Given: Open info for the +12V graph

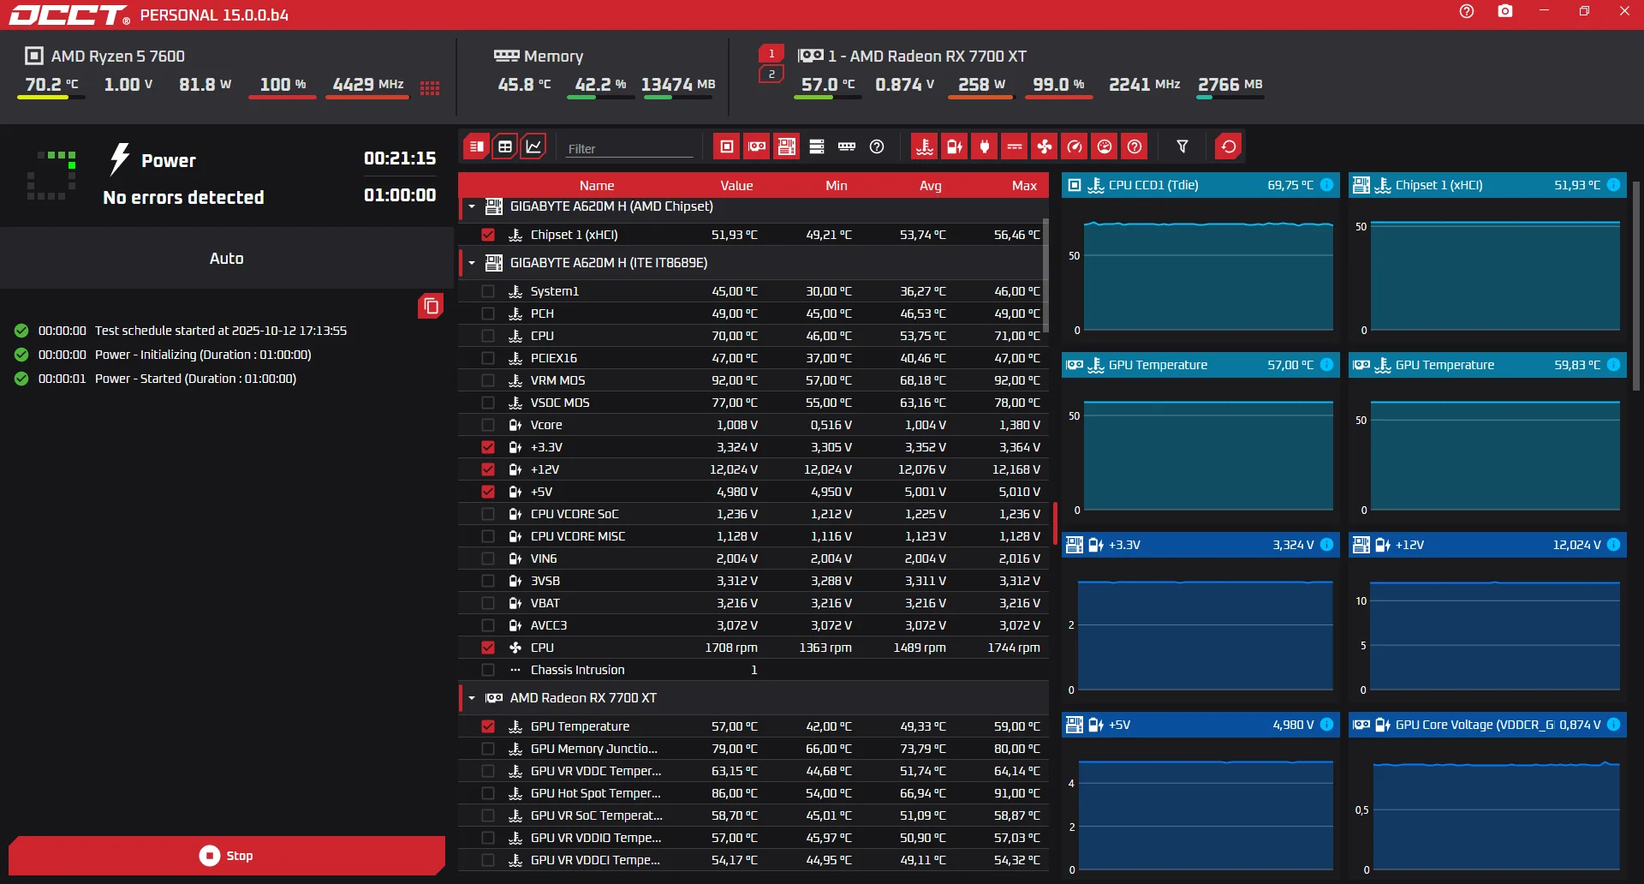Looking at the screenshot, I should (1613, 545).
